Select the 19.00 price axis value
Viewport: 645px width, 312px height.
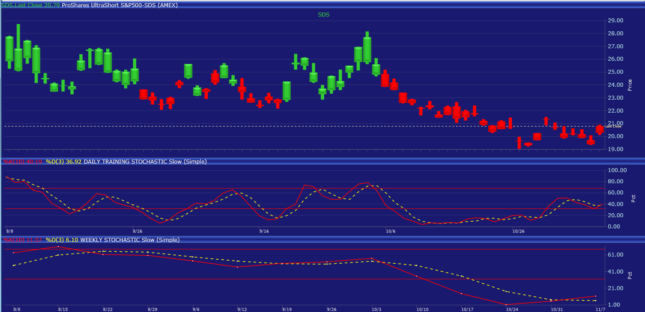coord(615,149)
